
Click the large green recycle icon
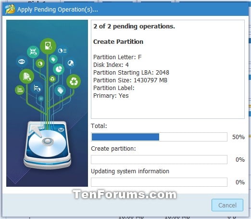(74, 81)
